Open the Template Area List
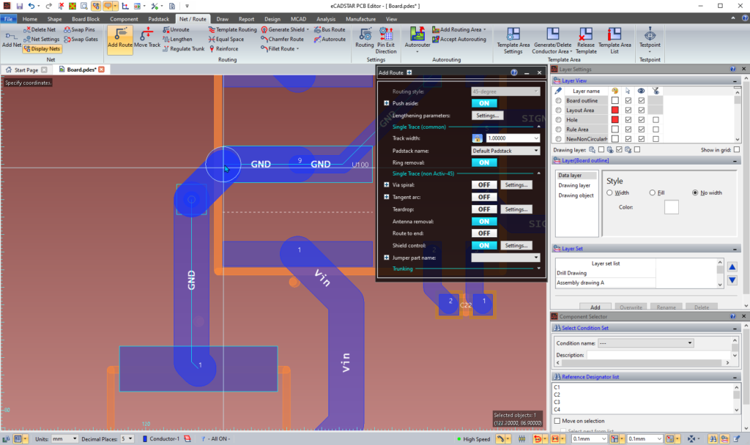This screenshot has width=750, height=445. click(615, 40)
